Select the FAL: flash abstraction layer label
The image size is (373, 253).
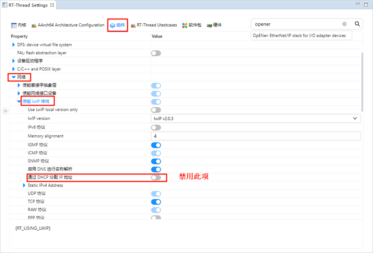pos(42,53)
